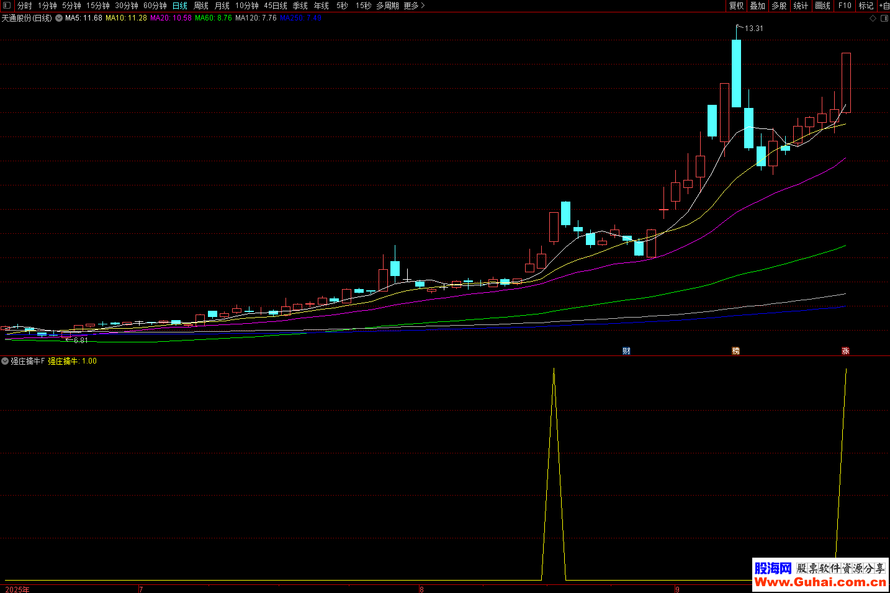890x593 pixels.
Task: Click the month 7 timeline marker
Action: coord(141,589)
